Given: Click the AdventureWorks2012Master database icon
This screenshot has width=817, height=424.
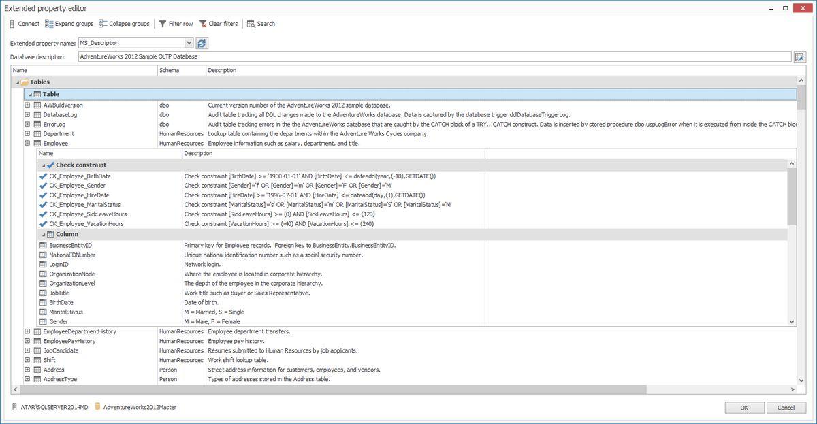Looking at the screenshot, I should (x=97, y=407).
